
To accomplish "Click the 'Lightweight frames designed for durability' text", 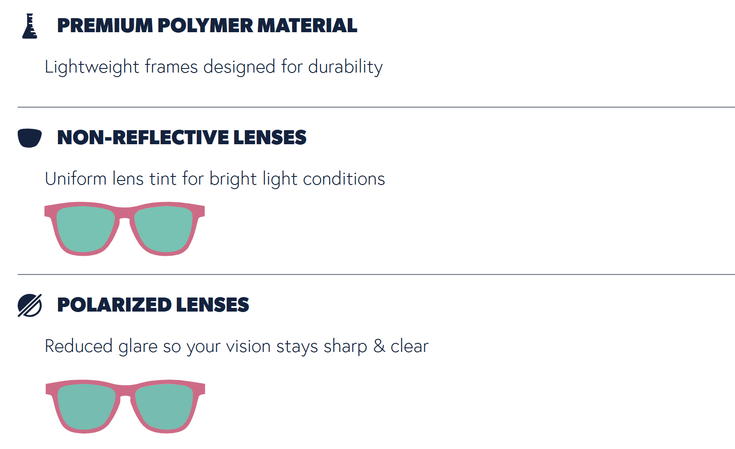I will tap(214, 67).
